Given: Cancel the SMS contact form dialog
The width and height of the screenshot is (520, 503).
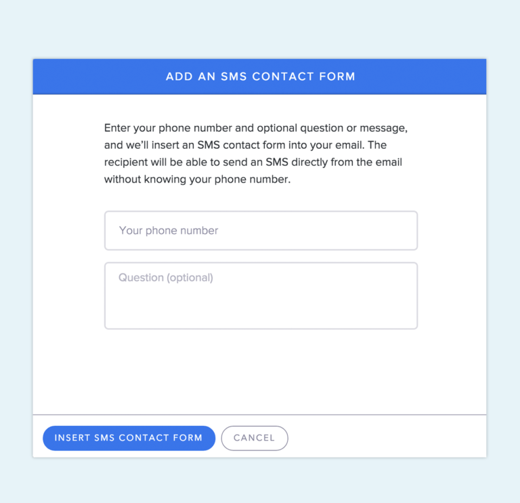Looking at the screenshot, I should tap(255, 438).
